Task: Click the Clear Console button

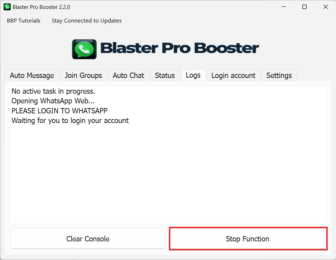Action: 88,239
